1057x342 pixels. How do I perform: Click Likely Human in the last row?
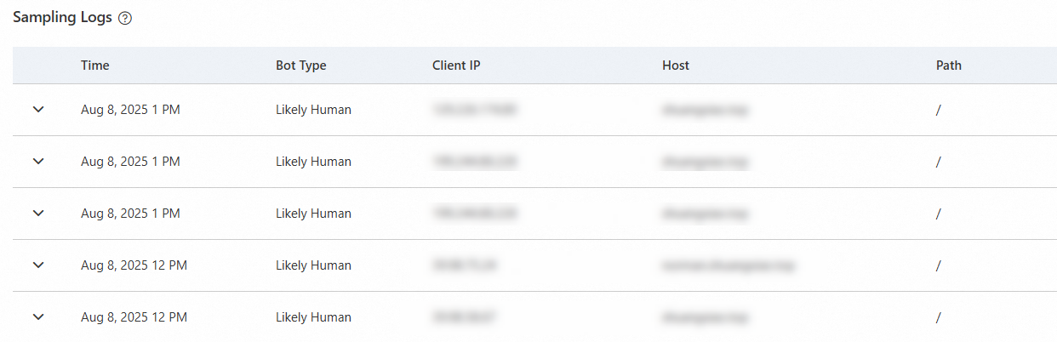313,317
